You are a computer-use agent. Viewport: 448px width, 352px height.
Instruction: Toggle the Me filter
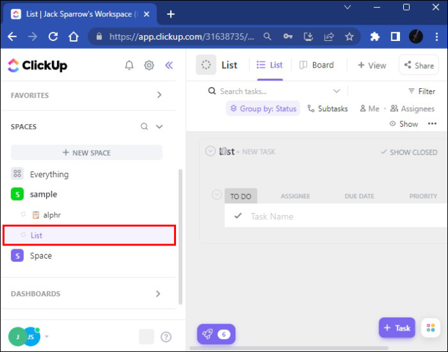pos(369,108)
